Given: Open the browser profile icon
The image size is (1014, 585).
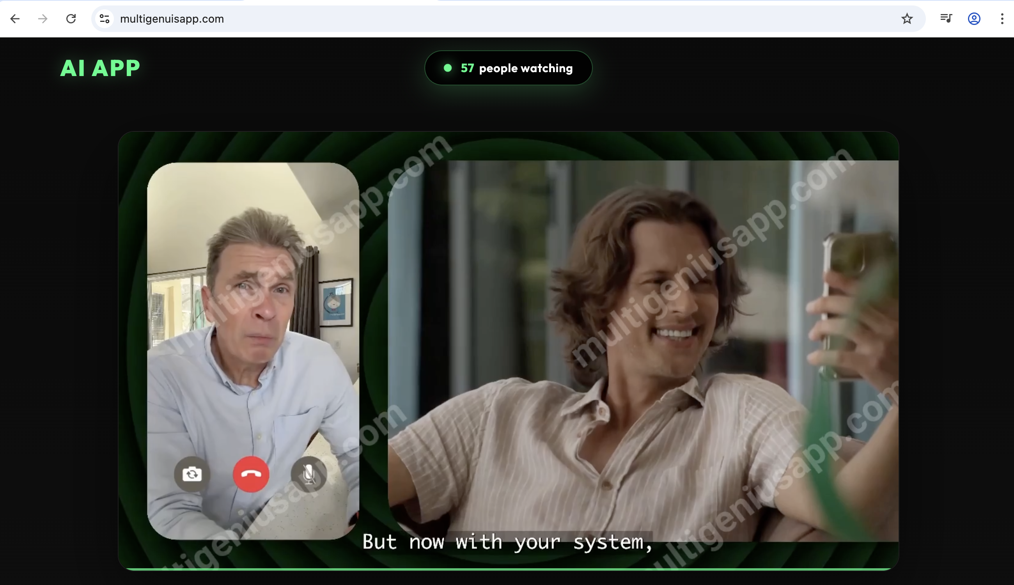Looking at the screenshot, I should (974, 19).
